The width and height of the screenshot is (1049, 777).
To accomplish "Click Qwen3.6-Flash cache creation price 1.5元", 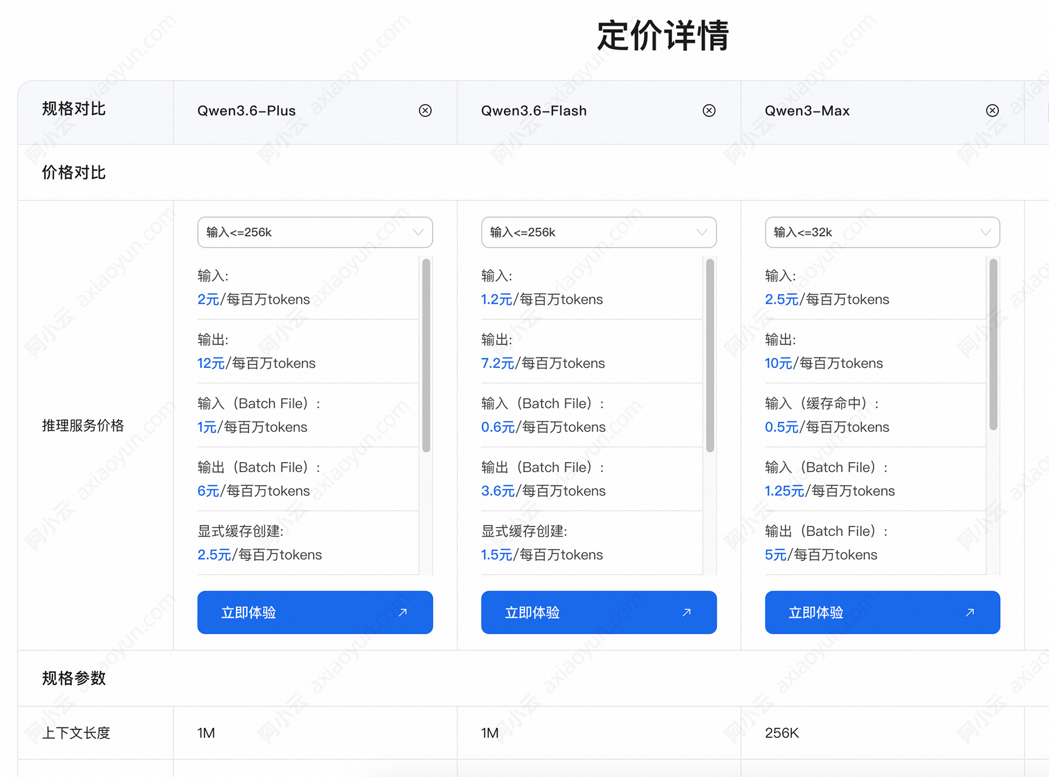I will pos(497,555).
